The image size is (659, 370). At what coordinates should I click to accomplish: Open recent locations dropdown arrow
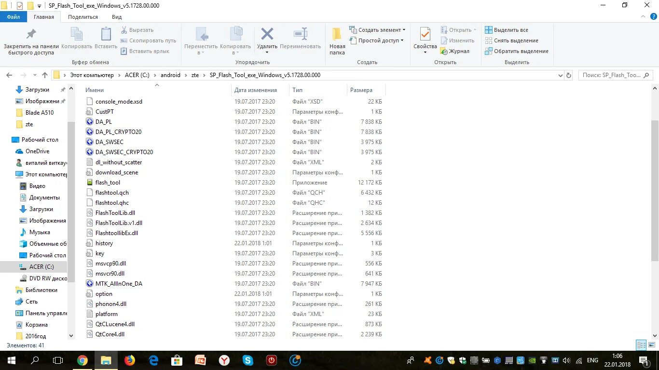tap(35, 75)
